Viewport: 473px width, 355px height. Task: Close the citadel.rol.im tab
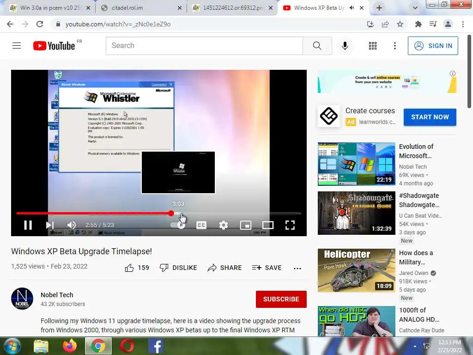(180, 8)
